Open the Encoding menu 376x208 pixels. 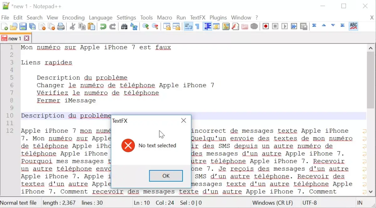point(73,18)
